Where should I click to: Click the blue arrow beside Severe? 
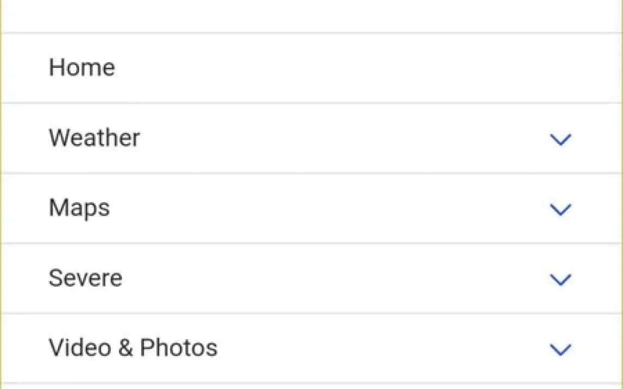point(560,280)
